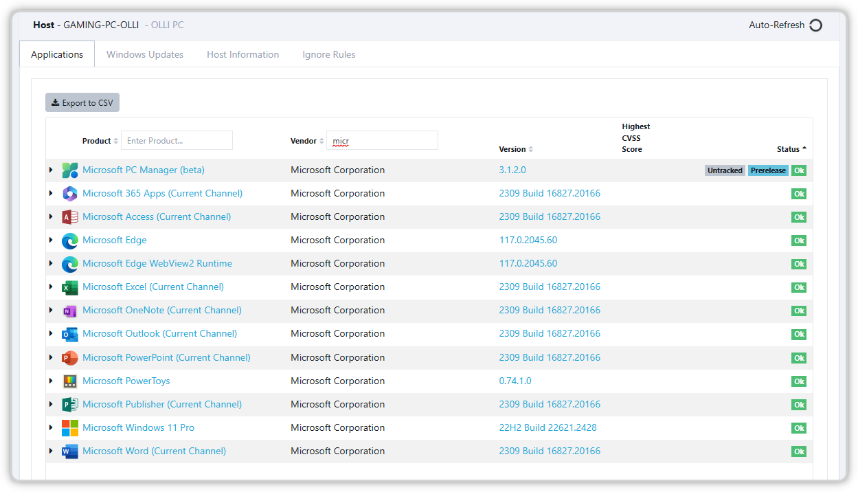Viewport: 858px width, 492px height.
Task: Expand the Microsoft Publisher row
Action: click(51, 404)
